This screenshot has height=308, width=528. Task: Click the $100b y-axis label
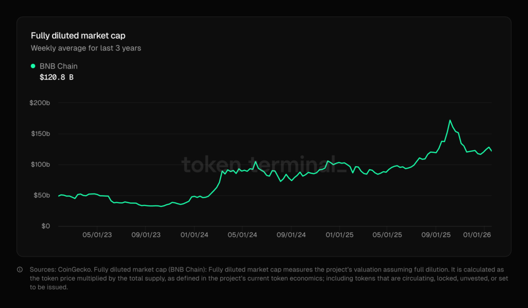40,165
